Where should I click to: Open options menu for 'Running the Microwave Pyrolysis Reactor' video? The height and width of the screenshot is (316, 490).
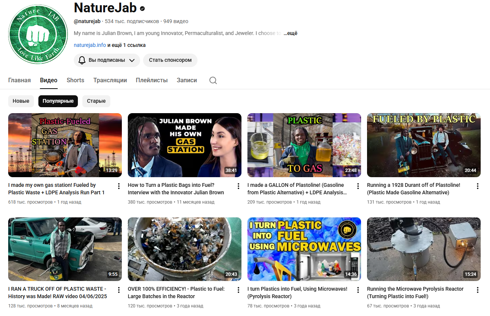pos(478,290)
